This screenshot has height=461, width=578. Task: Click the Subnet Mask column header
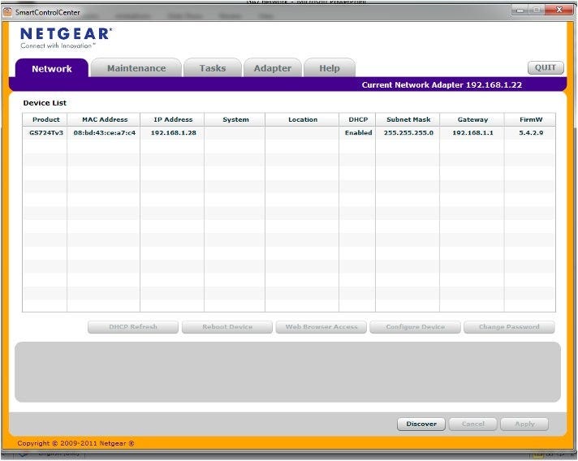coord(408,119)
